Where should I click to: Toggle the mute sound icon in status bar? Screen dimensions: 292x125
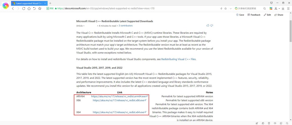(x=275, y=123)
